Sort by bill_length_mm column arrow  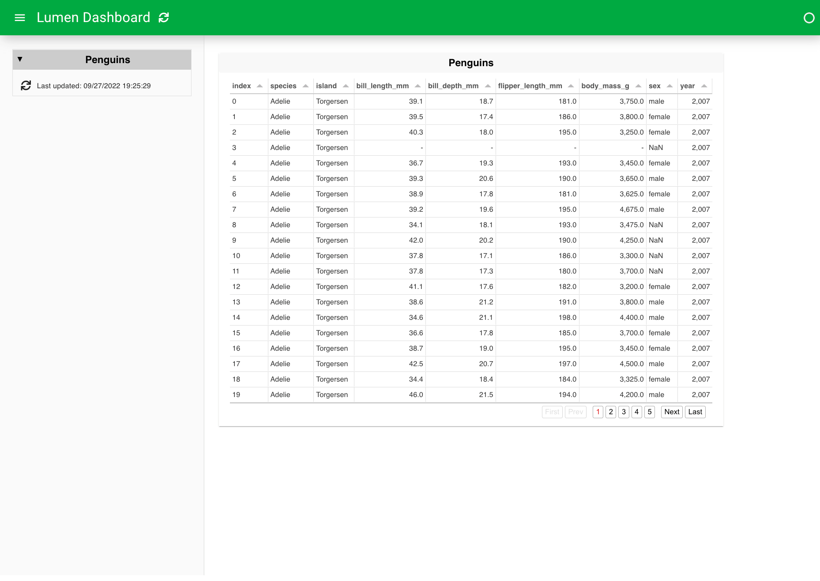[418, 86]
